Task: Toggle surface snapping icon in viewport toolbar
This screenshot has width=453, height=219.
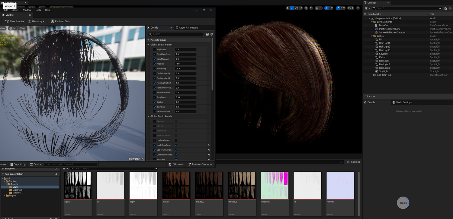Action: tap(311, 8)
